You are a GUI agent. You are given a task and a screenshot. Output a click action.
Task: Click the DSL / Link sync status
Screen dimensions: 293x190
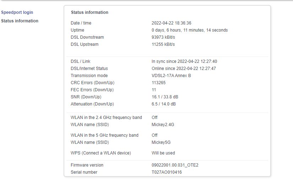tap(184, 61)
